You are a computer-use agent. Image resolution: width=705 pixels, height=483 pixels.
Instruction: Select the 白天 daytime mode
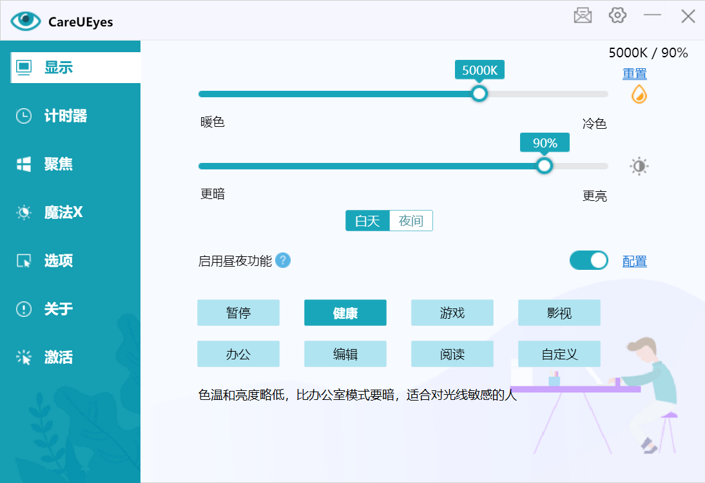click(367, 221)
